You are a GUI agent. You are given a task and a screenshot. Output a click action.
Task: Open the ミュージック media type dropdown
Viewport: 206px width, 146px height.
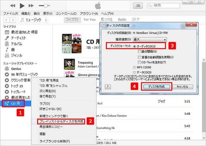33,20
